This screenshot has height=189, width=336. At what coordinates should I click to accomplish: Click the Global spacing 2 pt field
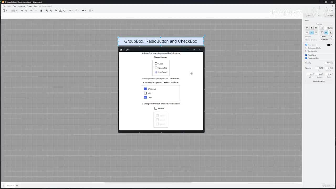click(328, 68)
